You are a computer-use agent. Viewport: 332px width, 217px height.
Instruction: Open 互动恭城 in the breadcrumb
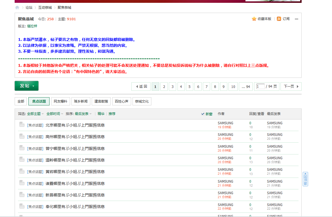(45, 8)
